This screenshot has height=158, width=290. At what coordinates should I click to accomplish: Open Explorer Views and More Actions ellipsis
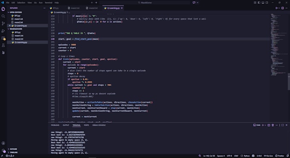(44, 8)
